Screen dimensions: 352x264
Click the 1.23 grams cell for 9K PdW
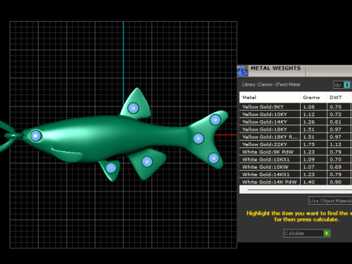[313, 152]
